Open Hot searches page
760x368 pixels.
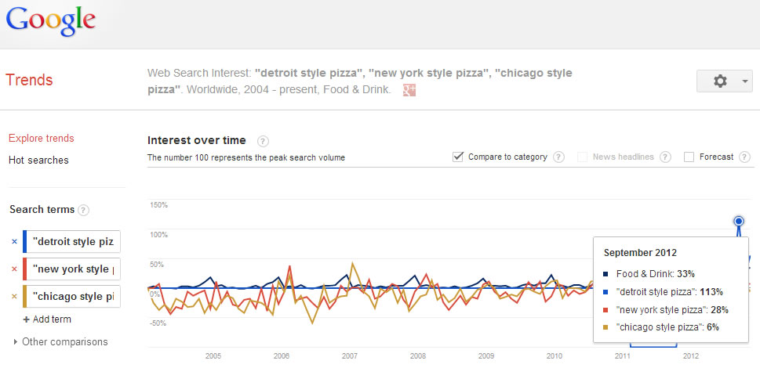point(38,161)
